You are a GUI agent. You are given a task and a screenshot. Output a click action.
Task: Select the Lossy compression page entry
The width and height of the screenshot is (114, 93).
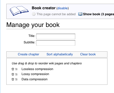click(x=35, y=74)
